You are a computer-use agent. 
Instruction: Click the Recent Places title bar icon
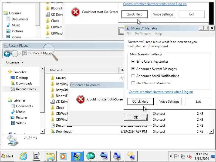(5, 45)
